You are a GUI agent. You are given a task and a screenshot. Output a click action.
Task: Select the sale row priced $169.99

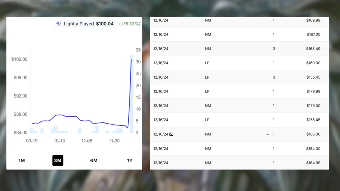pos(239,21)
